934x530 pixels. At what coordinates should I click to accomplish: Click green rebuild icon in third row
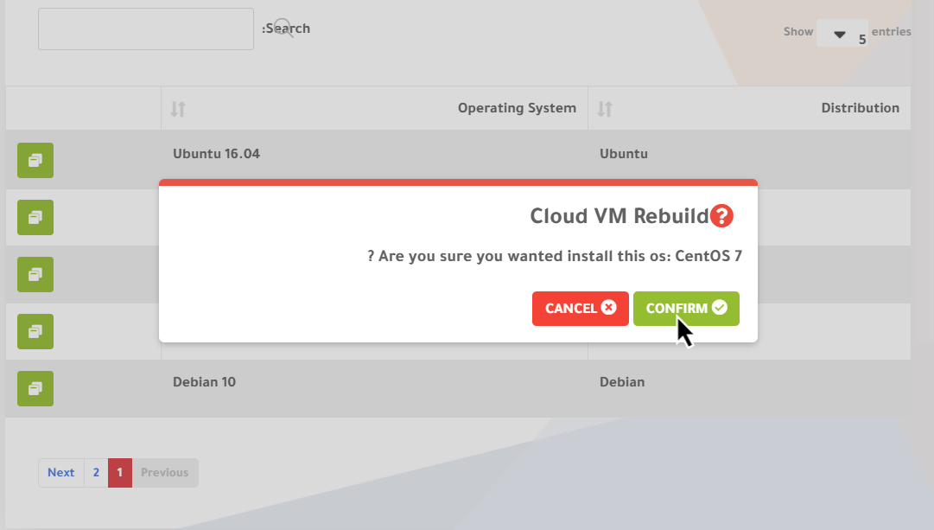tap(35, 274)
